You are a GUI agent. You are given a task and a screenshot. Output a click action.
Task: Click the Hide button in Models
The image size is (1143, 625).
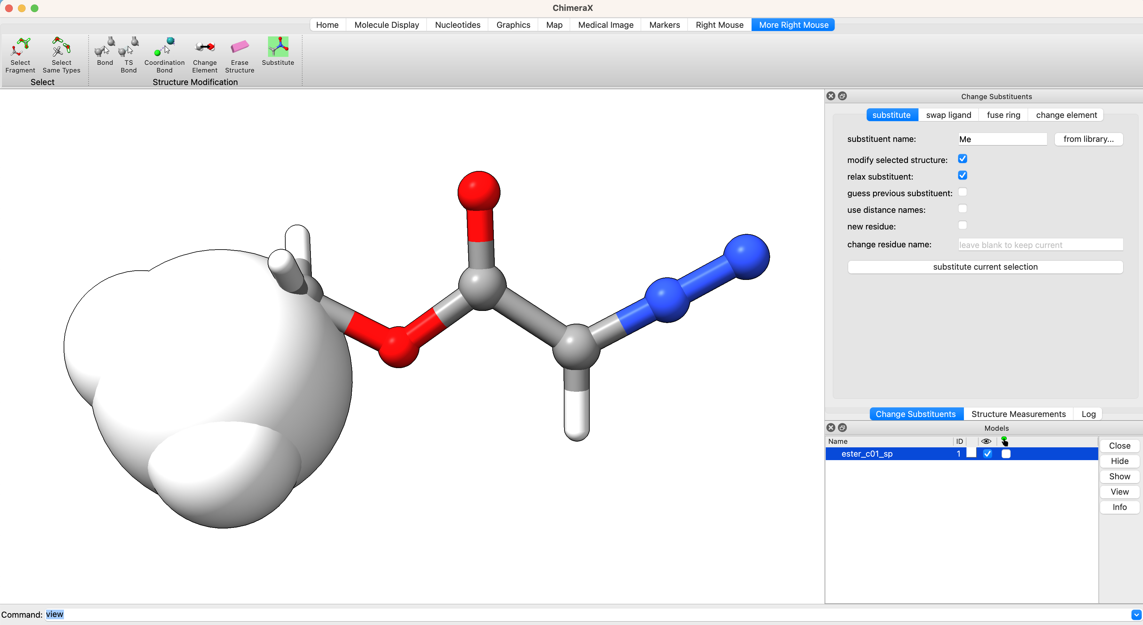[1119, 461]
